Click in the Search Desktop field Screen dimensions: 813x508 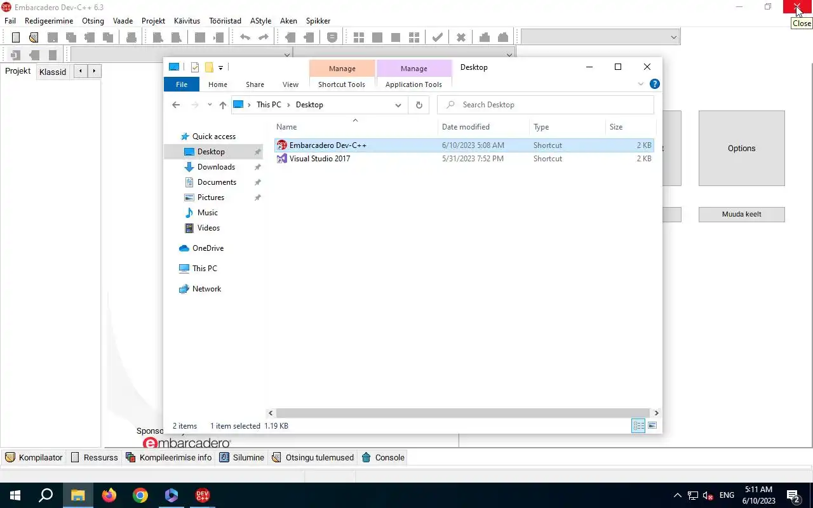(546, 105)
